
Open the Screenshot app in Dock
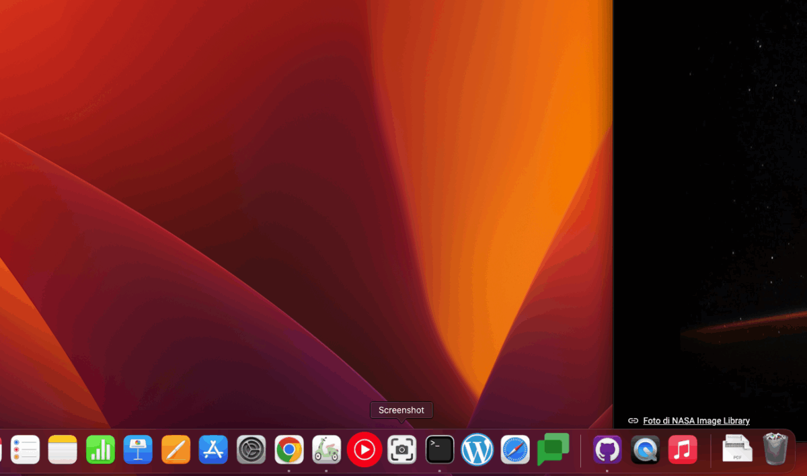(x=402, y=450)
